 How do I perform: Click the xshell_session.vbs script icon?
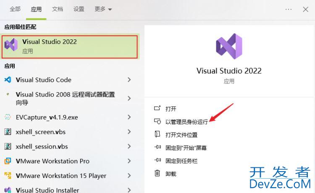pos(8,146)
